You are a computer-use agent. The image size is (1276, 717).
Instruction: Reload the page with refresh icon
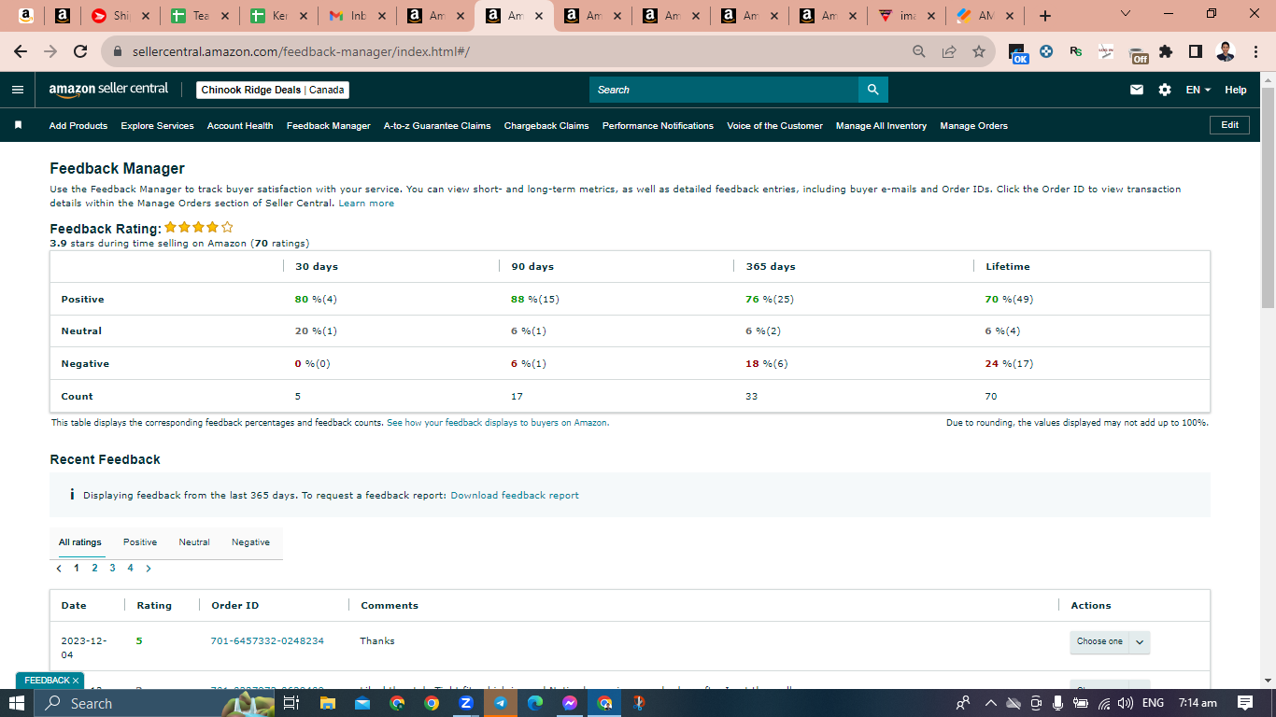pyautogui.click(x=80, y=51)
